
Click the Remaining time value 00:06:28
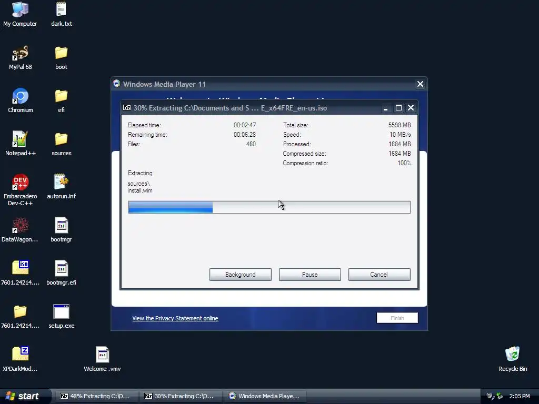(x=245, y=135)
